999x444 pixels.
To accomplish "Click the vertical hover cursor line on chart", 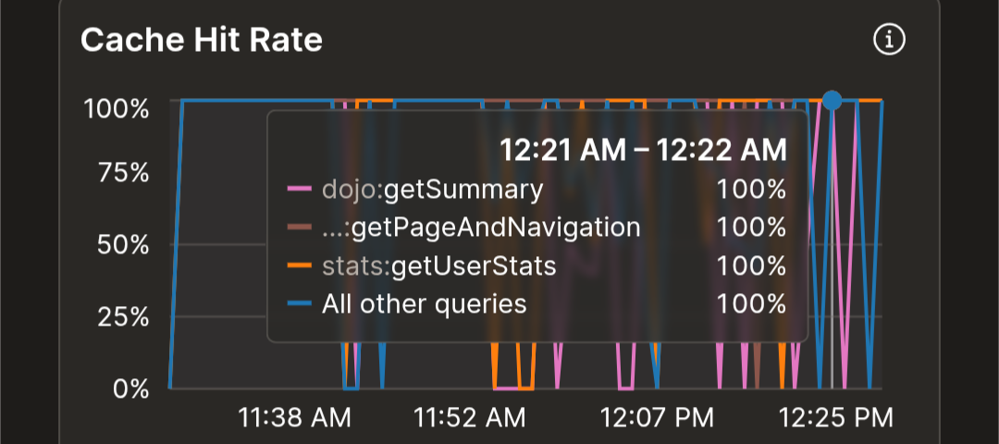I will point(832,249).
